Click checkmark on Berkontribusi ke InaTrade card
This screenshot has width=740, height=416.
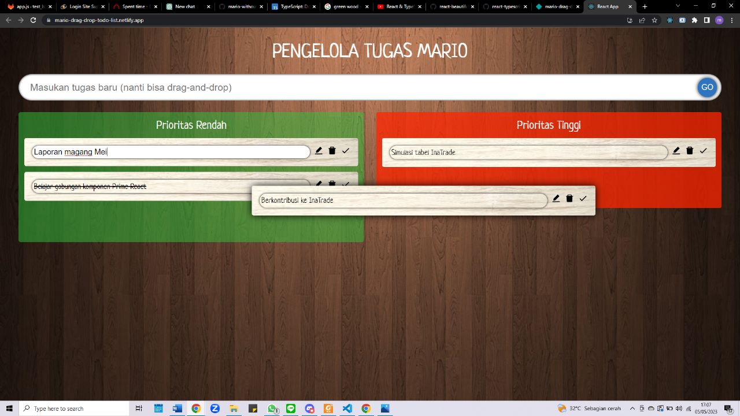pyautogui.click(x=583, y=198)
